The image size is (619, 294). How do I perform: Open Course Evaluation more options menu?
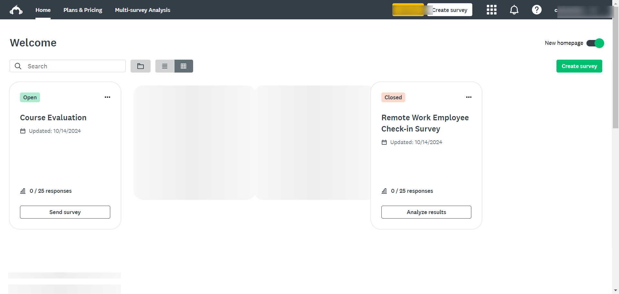click(107, 97)
